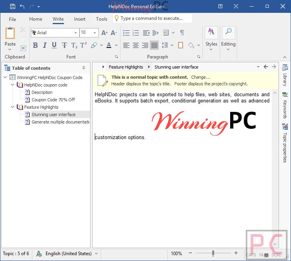Image resolution: width=291 pixels, height=261 pixels.
Task: Click the Type a command to execute box
Action: point(153,18)
